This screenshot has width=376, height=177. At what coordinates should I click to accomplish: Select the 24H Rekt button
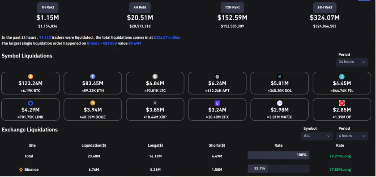pos(325,8)
